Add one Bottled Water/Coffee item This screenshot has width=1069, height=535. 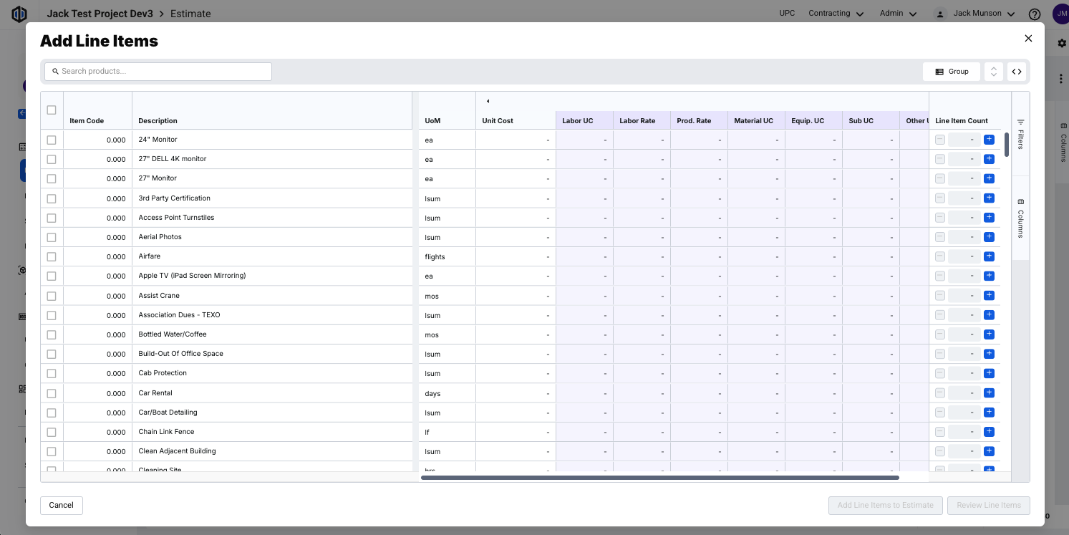point(989,334)
